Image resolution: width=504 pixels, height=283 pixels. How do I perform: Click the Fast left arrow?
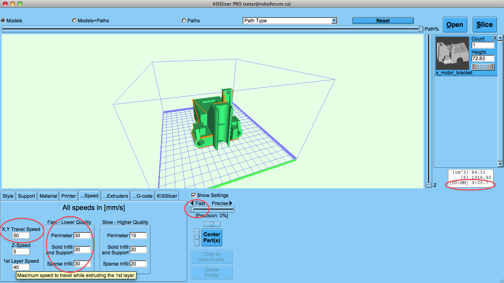(192, 203)
